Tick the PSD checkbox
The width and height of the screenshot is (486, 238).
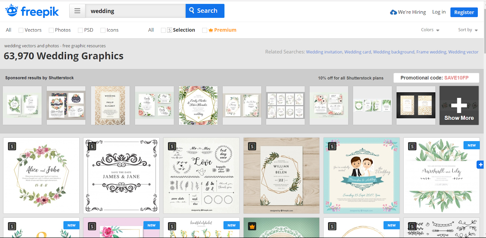[80, 30]
